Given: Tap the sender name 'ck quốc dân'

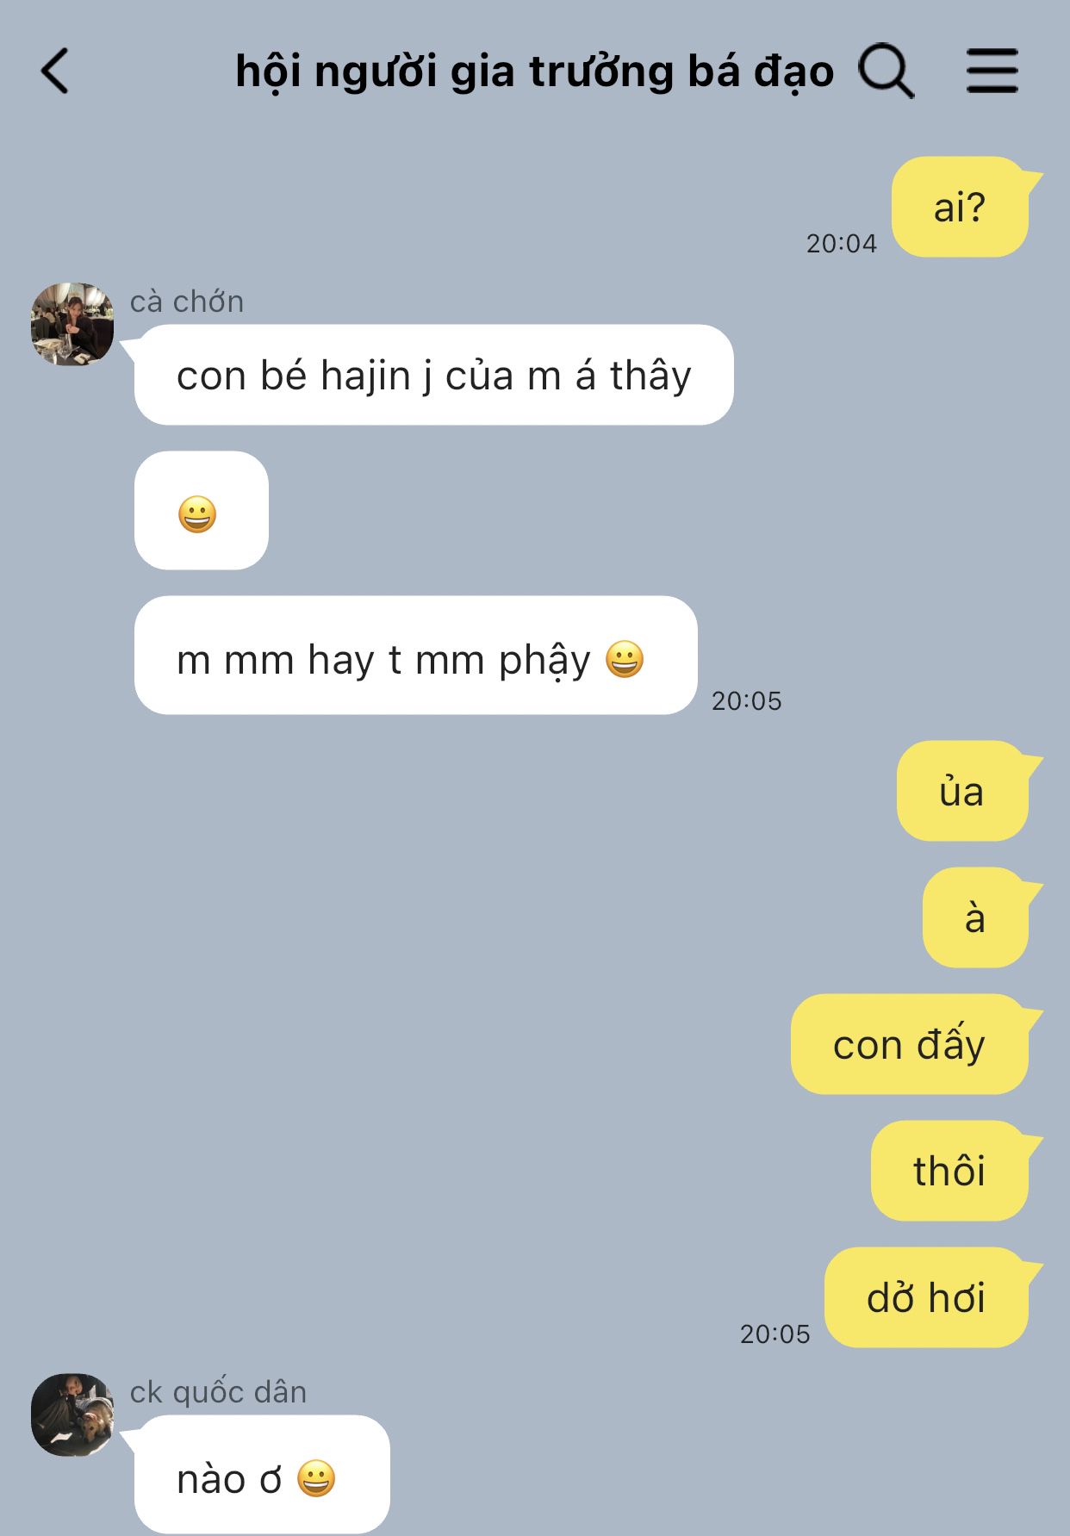Looking at the screenshot, I should pyautogui.click(x=218, y=1392).
